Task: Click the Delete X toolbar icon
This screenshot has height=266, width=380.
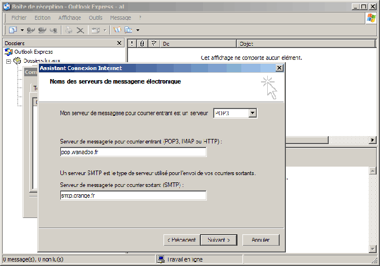Action: (x=80, y=30)
